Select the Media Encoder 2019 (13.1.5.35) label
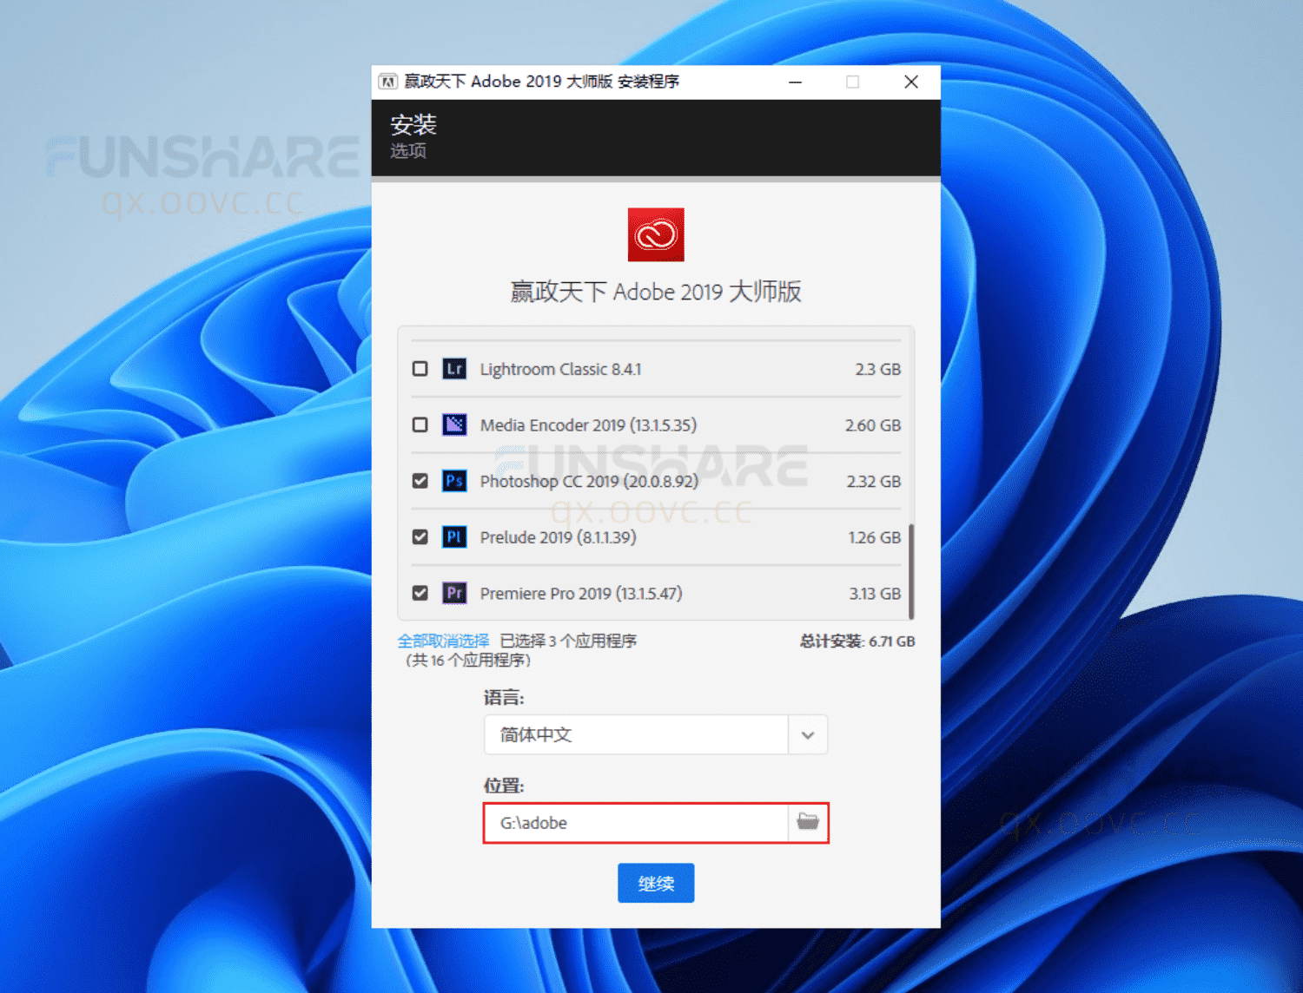 [588, 424]
